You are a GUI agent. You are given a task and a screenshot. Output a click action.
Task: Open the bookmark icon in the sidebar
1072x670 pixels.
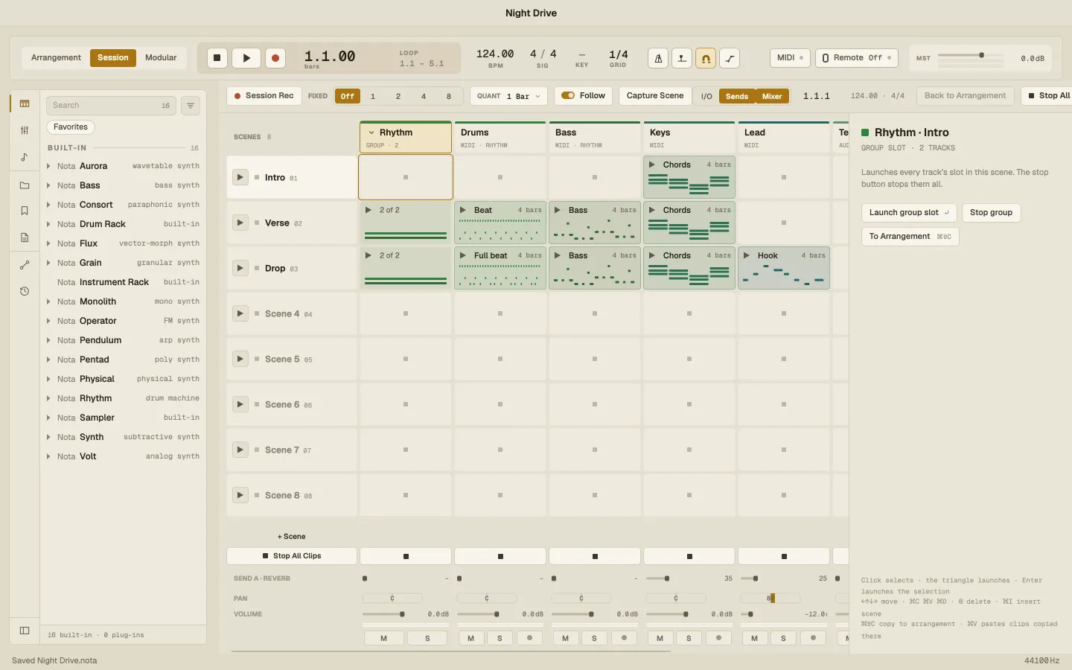pyautogui.click(x=25, y=211)
